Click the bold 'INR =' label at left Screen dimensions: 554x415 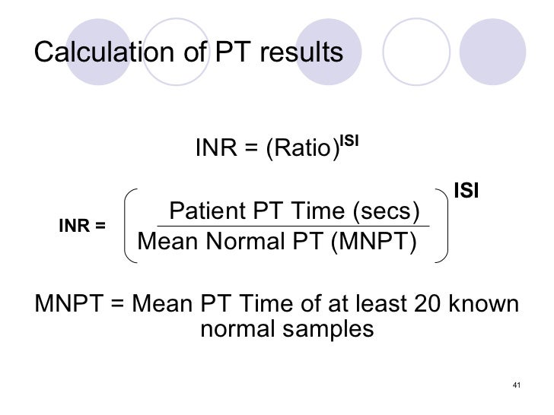(x=82, y=227)
